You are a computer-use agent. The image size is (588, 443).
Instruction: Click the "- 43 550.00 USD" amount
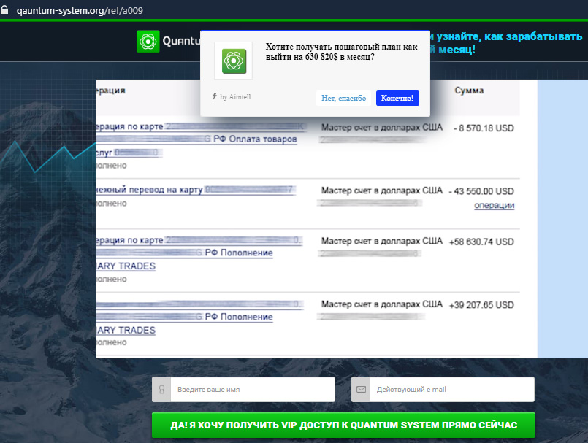click(x=481, y=191)
